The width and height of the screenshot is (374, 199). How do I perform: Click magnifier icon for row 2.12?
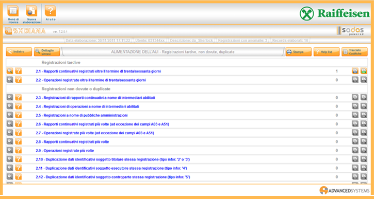pyautogui.click(x=9, y=176)
